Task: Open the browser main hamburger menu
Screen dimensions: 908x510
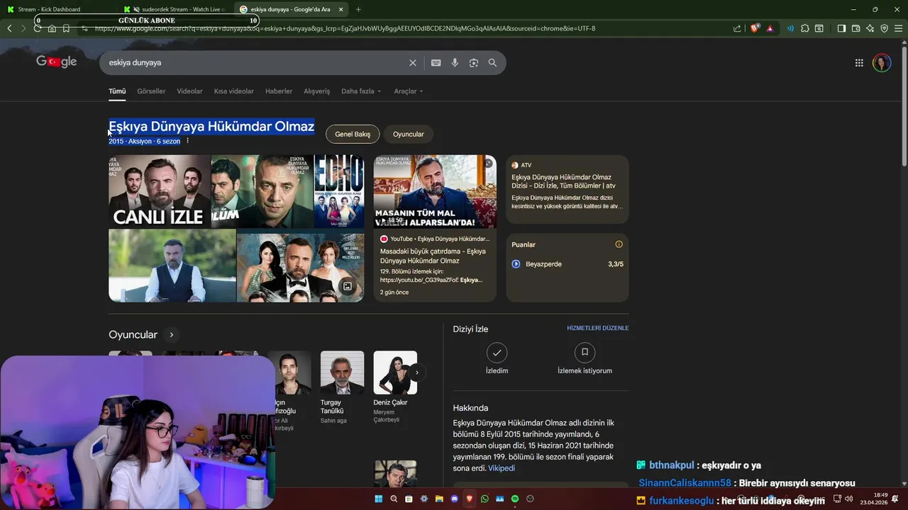Action: tap(898, 28)
